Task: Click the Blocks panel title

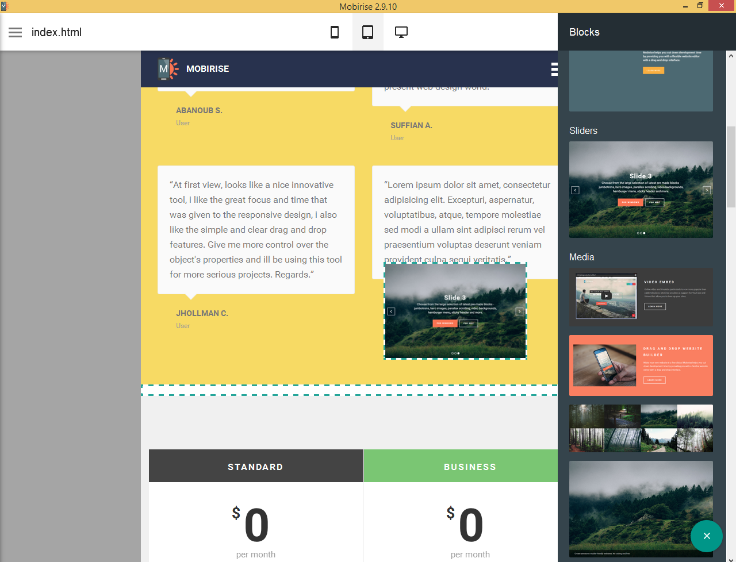Action: pos(584,32)
